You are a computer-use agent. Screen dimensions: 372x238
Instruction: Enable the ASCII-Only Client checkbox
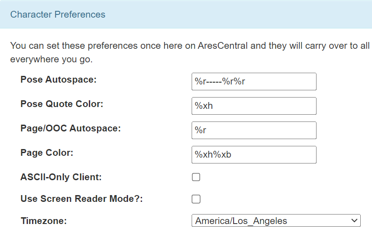tap(196, 177)
